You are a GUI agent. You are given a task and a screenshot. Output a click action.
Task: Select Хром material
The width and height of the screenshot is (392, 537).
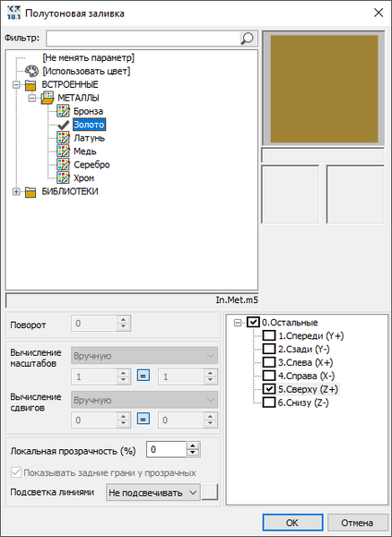coord(83,178)
